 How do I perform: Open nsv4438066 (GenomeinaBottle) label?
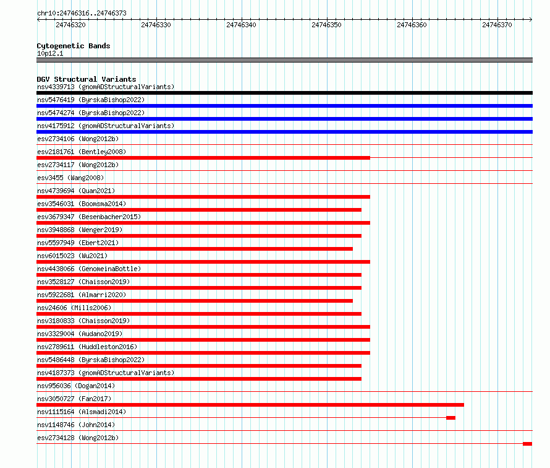pos(89,269)
